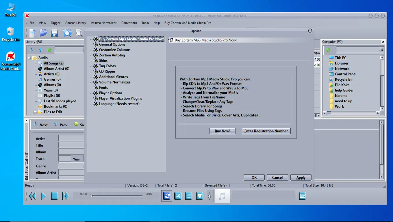Open the Tagger menu
The height and width of the screenshot is (222, 393).
coord(56,23)
